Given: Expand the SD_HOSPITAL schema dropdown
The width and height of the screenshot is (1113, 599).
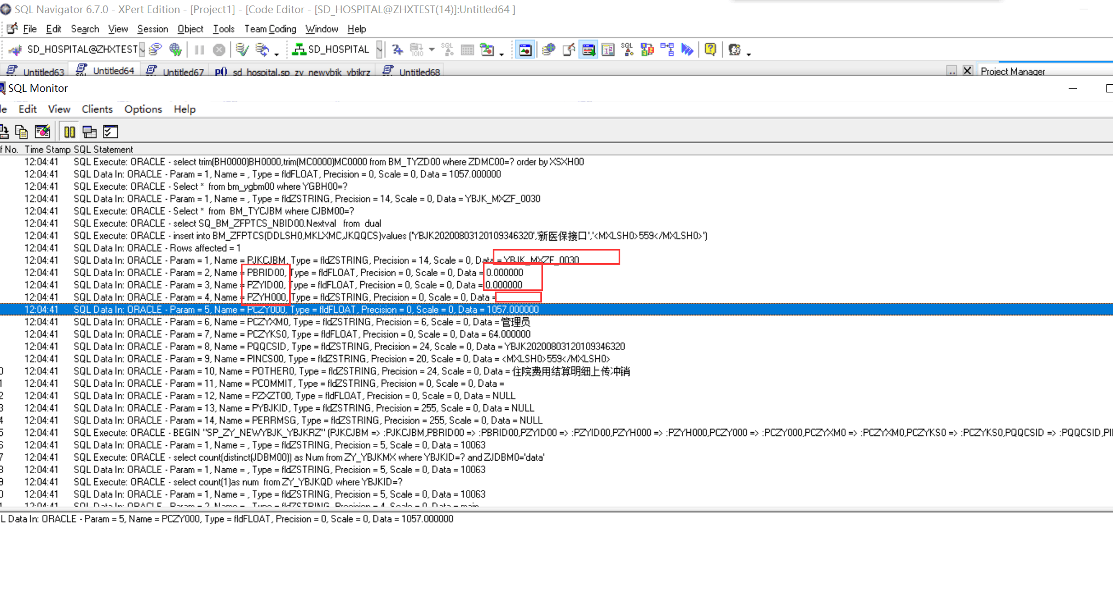Looking at the screenshot, I should [379, 50].
